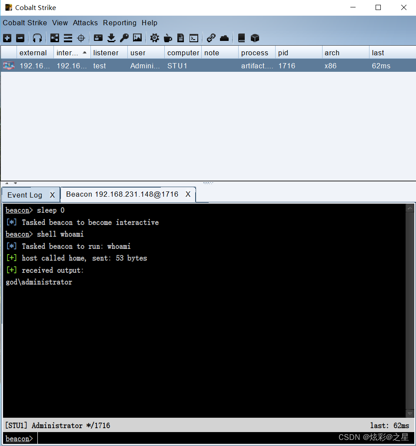Viewport: 416px width, 446px height.
Task: Click the chain link host file icon
Action: [x=211, y=38]
